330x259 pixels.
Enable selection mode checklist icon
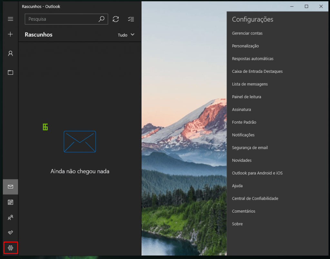click(x=131, y=19)
